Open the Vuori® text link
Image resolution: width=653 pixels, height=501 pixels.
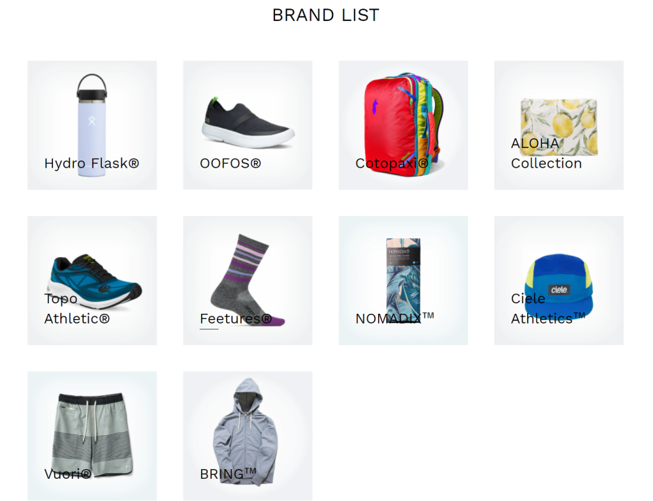coord(68,474)
